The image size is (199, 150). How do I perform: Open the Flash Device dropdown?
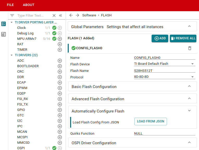tap(192, 64)
